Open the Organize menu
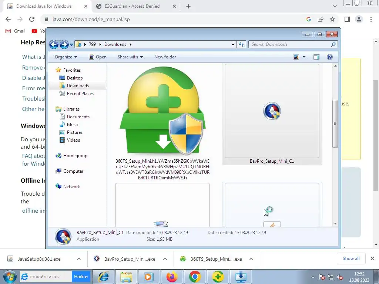Screen dimensions: 379x284 [x=66, y=57]
